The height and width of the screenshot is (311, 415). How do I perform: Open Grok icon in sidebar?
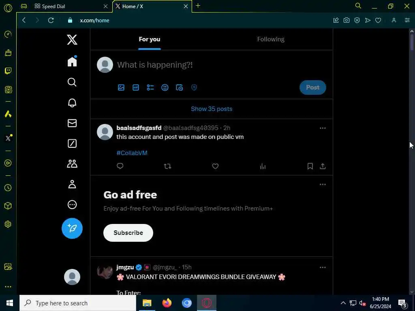[72, 144]
